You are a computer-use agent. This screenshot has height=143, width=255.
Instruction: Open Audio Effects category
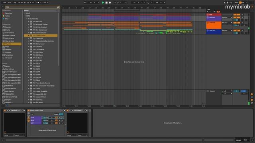tap(10, 35)
